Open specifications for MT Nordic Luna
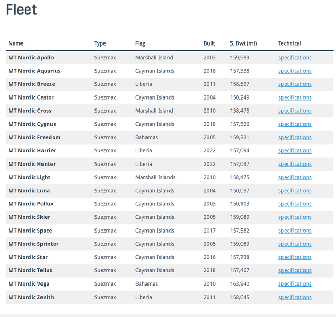Image resolution: width=336 pixels, height=317 pixels. (295, 191)
